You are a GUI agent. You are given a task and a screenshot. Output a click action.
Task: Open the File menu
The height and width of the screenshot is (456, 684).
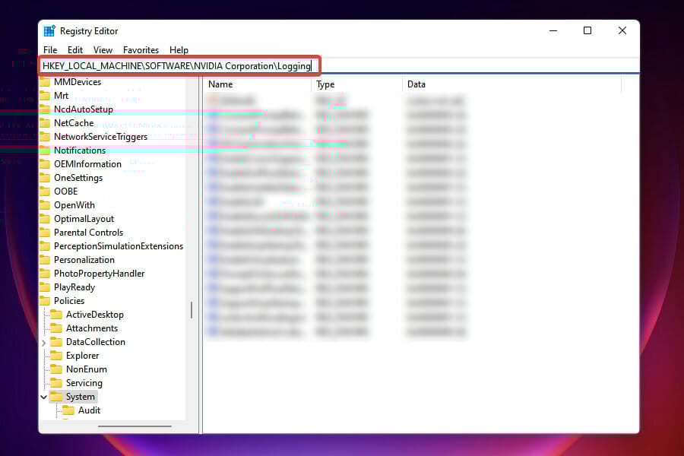pyautogui.click(x=50, y=49)
